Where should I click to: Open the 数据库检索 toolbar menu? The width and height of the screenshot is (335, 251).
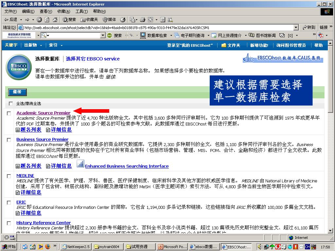[x=154, y=35]
